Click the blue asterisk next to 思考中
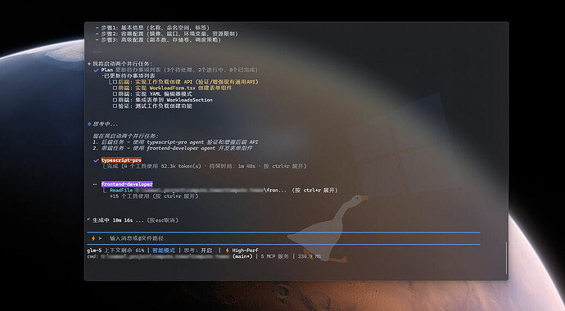 click(89, 124)
